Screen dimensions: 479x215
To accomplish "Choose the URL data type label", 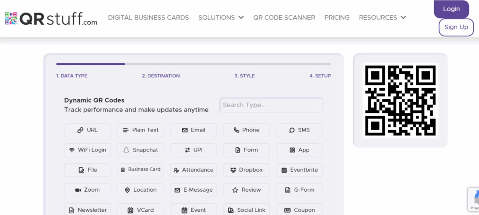I will (92, 130).
